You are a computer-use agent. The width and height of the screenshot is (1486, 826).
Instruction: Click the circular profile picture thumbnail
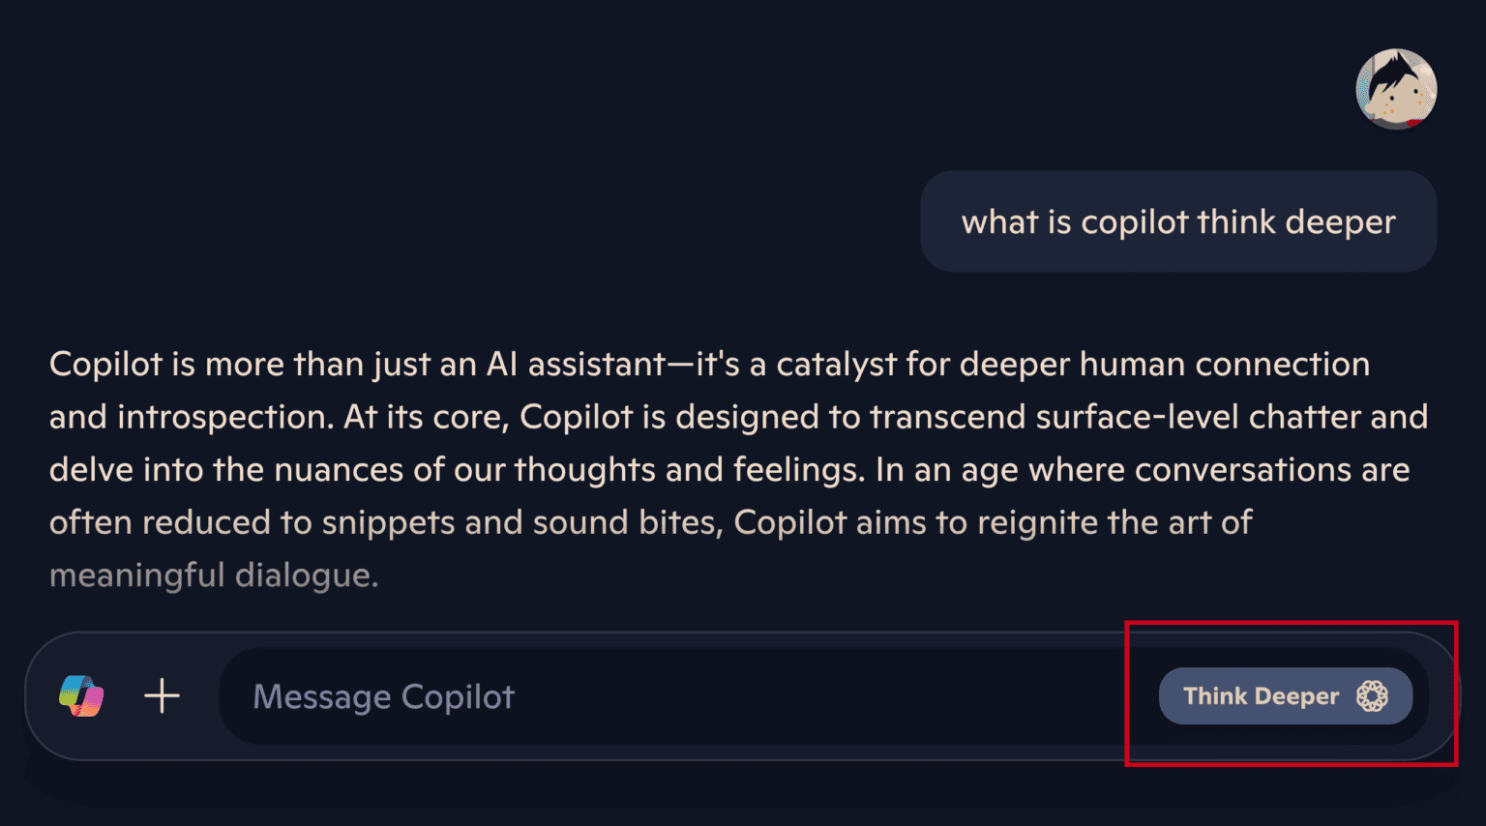[x=1396, y=88]
